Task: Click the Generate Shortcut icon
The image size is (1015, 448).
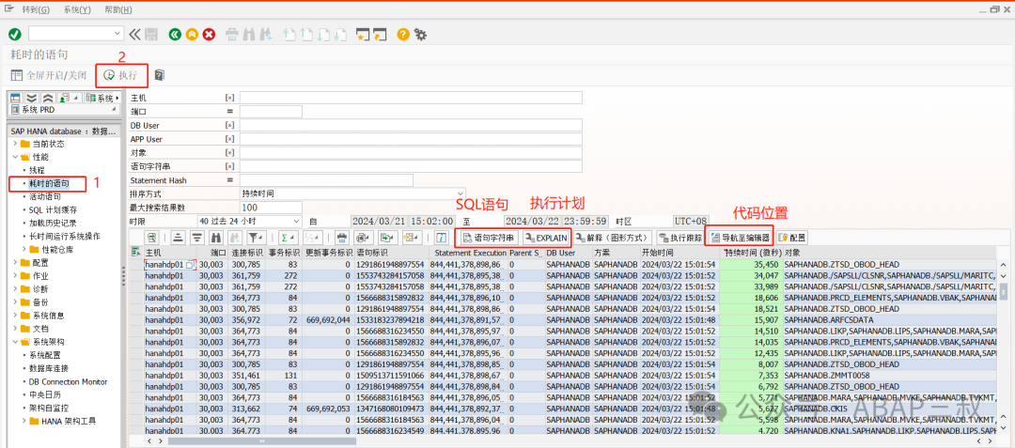Action: 380,34
